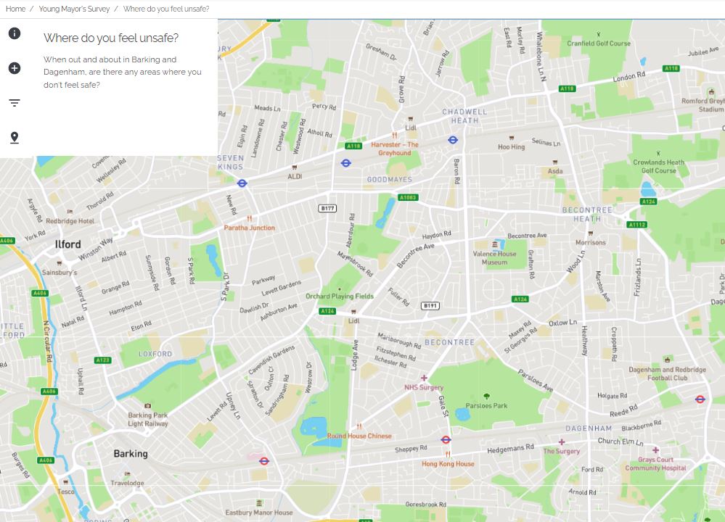This screenshot has width=725, height=522.
Task: Click Chadwell Heath rail station icon
Action: [x=453, y=139]
